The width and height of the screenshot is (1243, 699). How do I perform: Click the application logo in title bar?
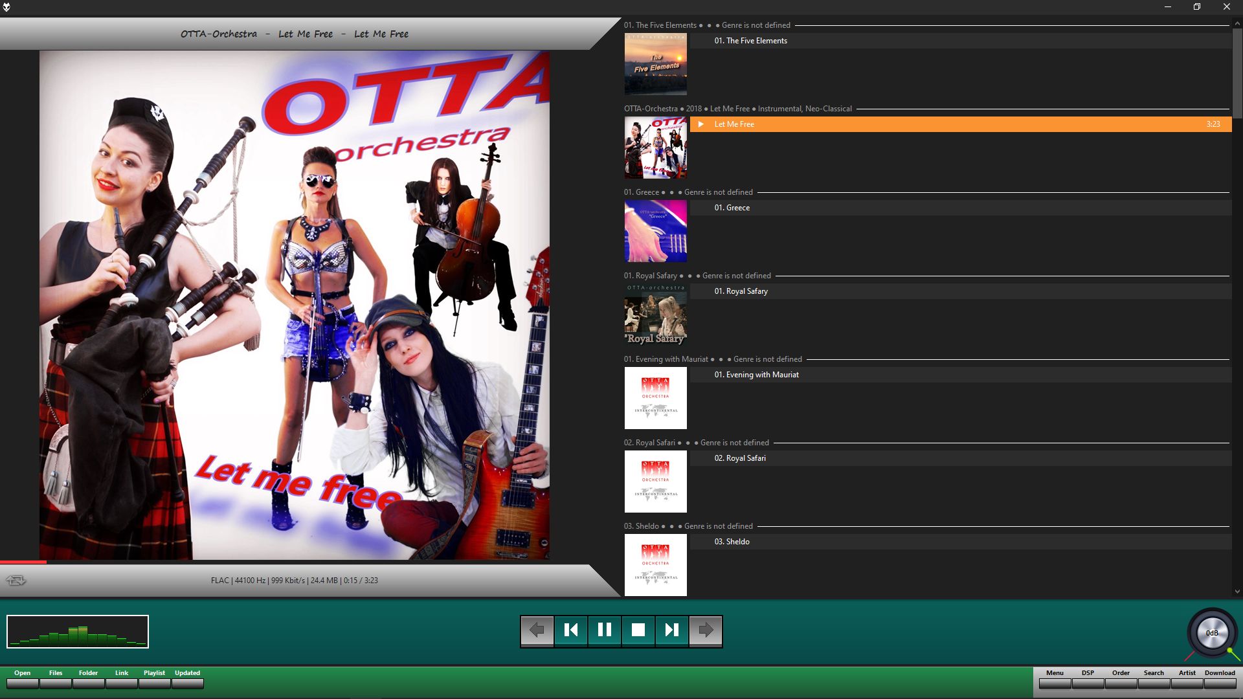(6, 7)
